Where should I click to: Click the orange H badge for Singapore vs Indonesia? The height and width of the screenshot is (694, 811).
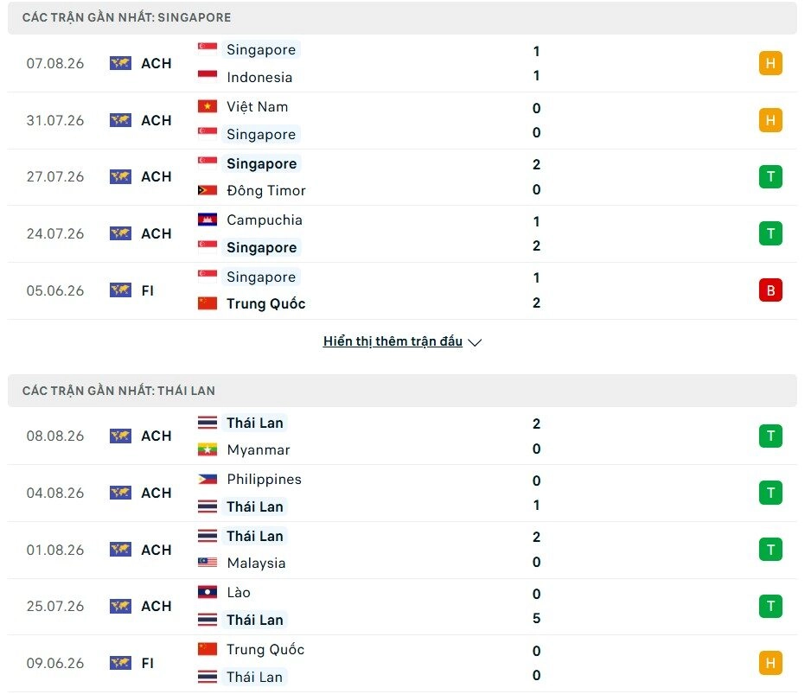pyautogui.click(x=770, y=64)
